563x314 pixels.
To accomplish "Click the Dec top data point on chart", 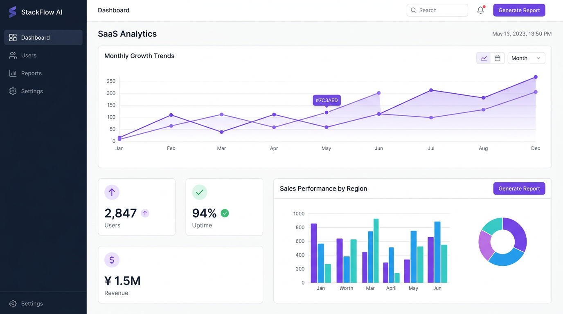I will click(536, 77).
